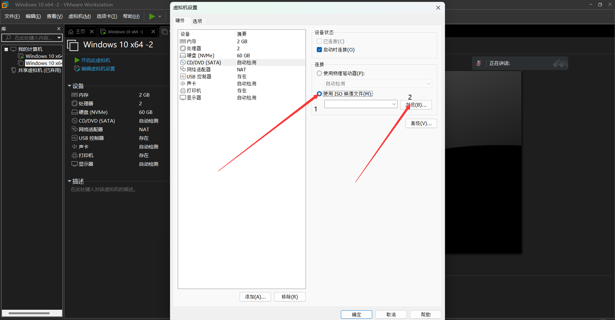The width and height of the screenshot is (615, 320).
Task: Select 声卡 row in the settings dialog device list
Action: [242, 84]
